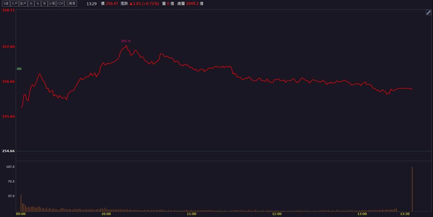Viewport: 433px width, 217px height.
Task: Toggle the % percentage scale button
Action: [38, 3]
